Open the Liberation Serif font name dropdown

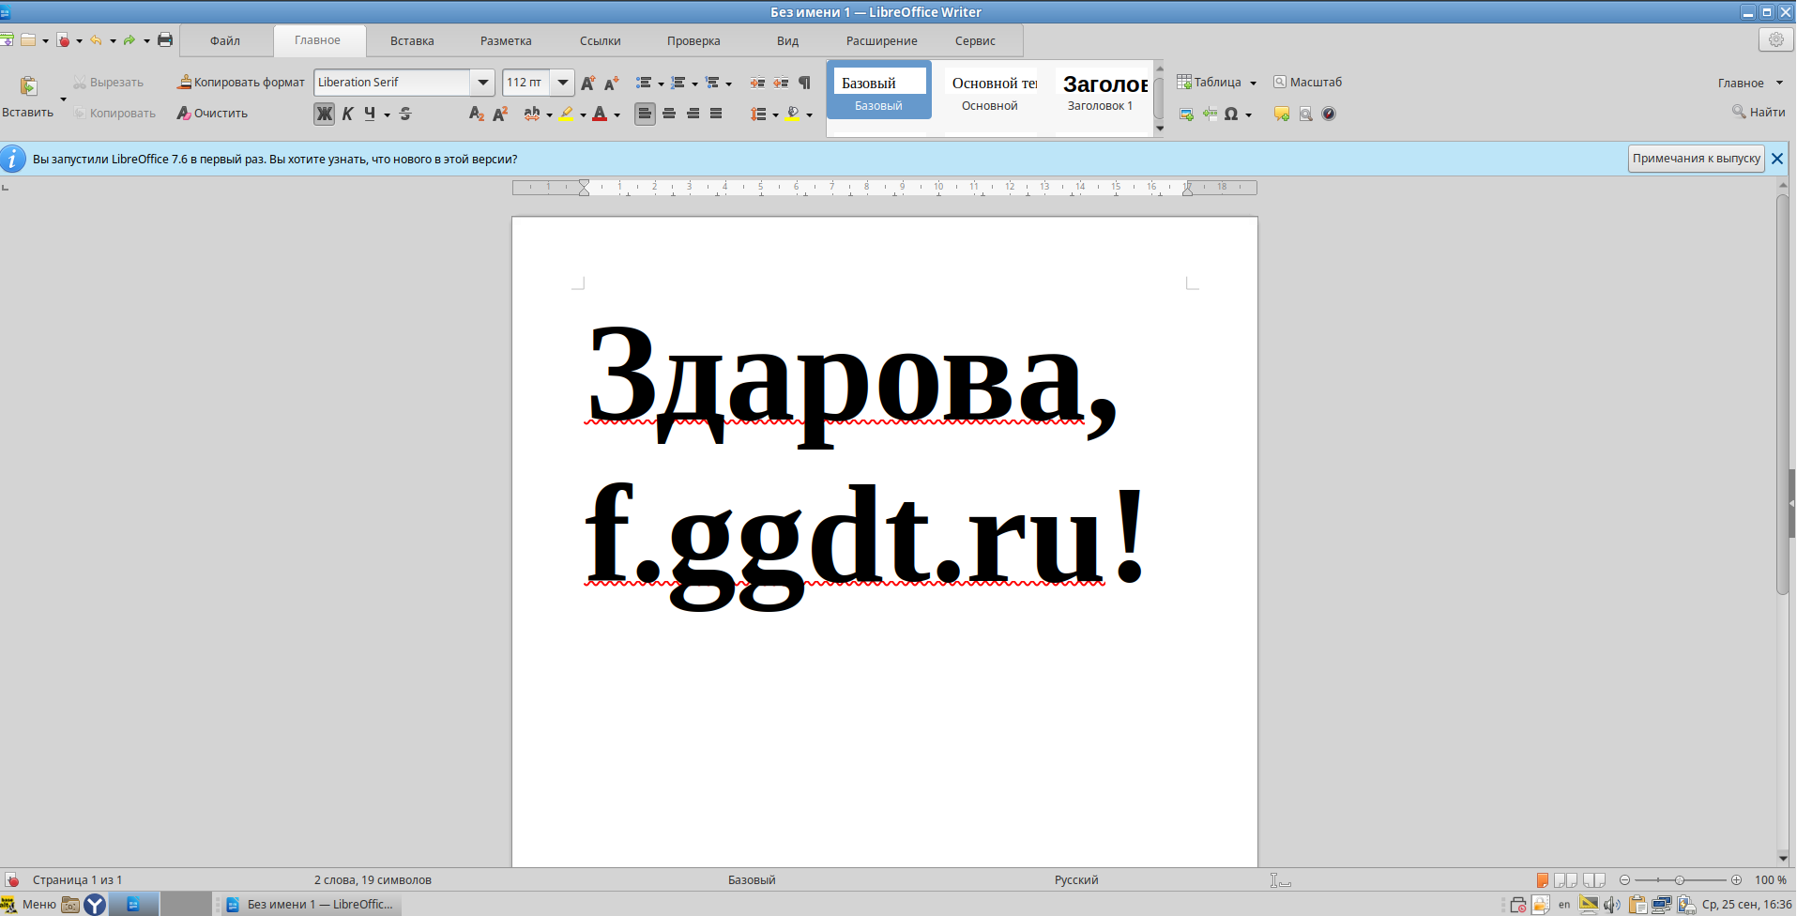pos(482,83)
